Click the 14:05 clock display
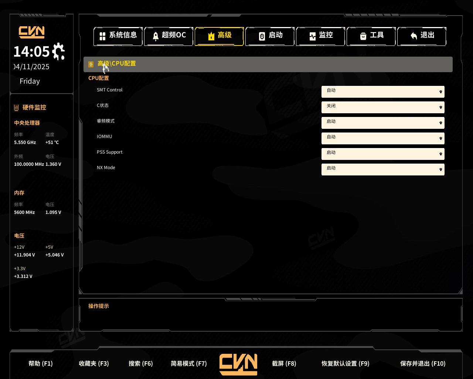 (31, 51)
